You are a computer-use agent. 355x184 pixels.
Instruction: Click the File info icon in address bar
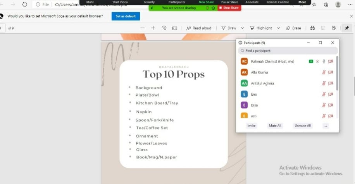38,5
